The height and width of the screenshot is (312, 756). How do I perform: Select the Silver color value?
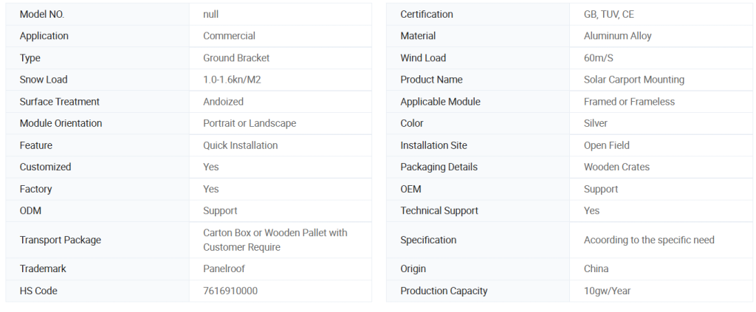(596, 123)
